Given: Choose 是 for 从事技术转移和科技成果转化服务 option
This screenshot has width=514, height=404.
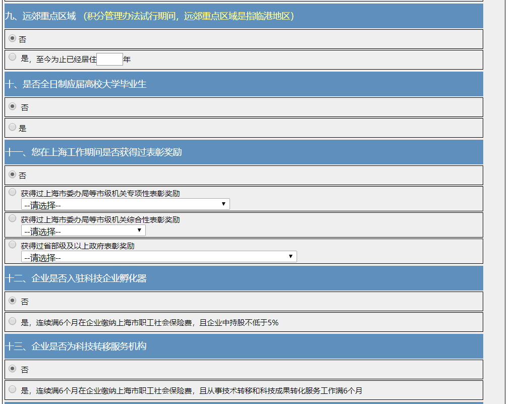Looking at the screenshot, I should pos(13,389).
